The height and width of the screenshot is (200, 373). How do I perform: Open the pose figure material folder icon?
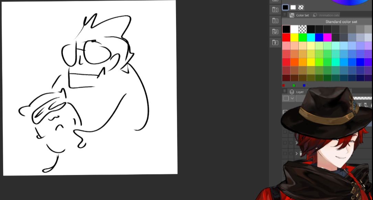pyautogui.click(x=275, y=43)
